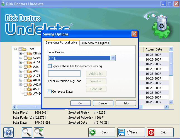
Task: Click the Help question mark icon button
Action: click(x=8, y=132)
